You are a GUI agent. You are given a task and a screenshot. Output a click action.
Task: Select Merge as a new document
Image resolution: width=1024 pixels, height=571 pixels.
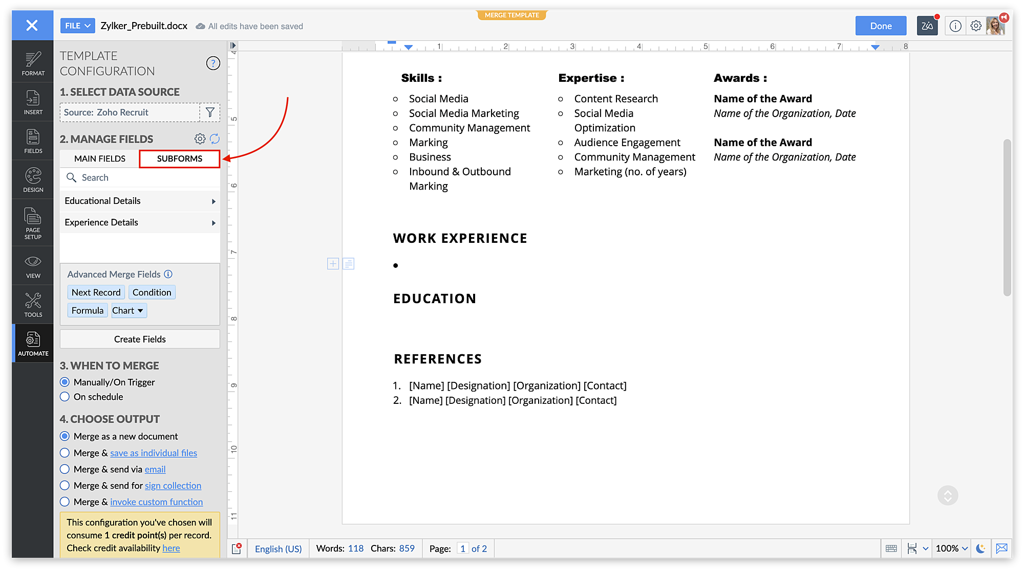65,436
